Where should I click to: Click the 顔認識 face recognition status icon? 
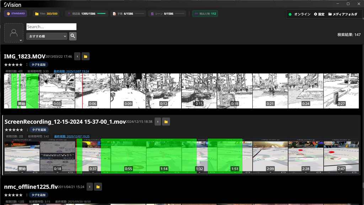tap(70, 13)
